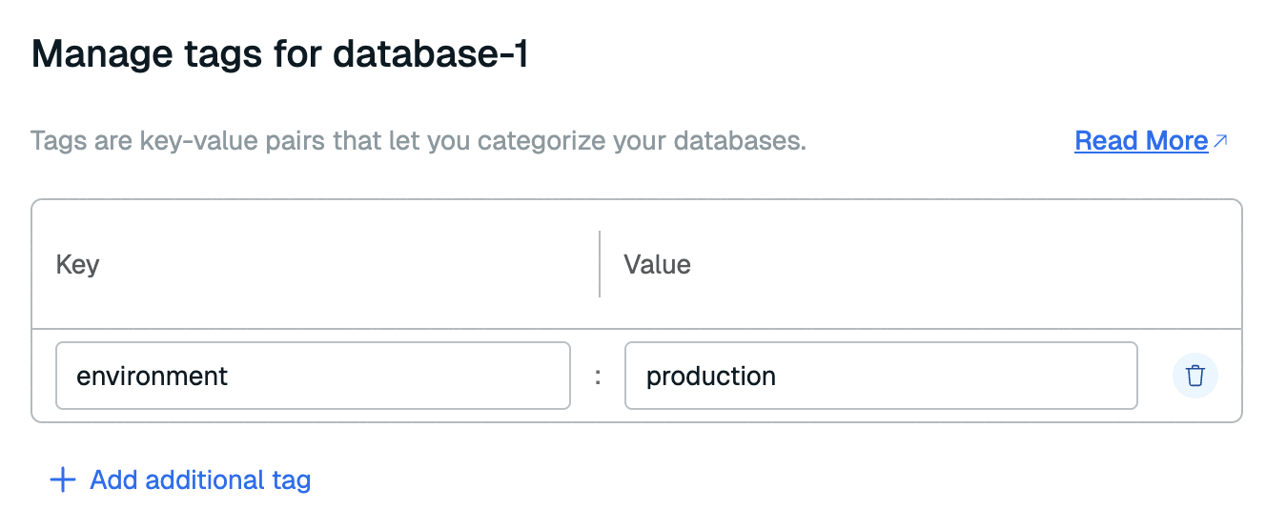Click the Value column header
The height and width of the screenshot is (530, 1266).
coord(657,264)
